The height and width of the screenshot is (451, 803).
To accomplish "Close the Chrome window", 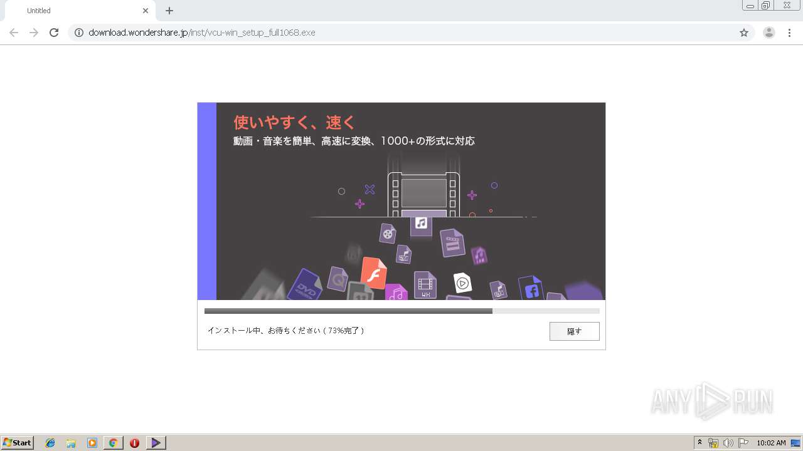I will (787, 6).
